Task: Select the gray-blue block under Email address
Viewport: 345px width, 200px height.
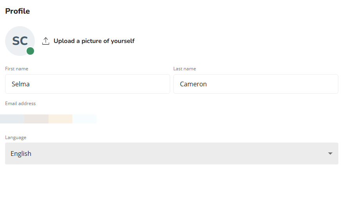Action: 12,119
